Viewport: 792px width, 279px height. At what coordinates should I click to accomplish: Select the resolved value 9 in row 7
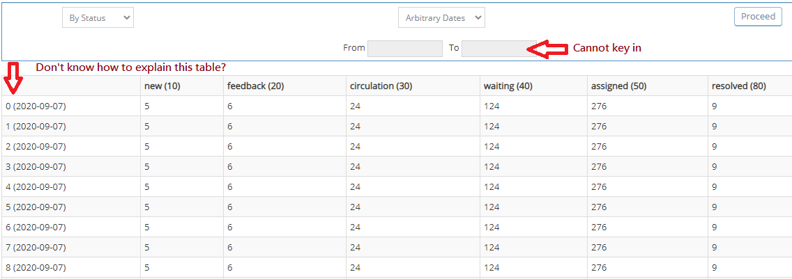point(715,248)
